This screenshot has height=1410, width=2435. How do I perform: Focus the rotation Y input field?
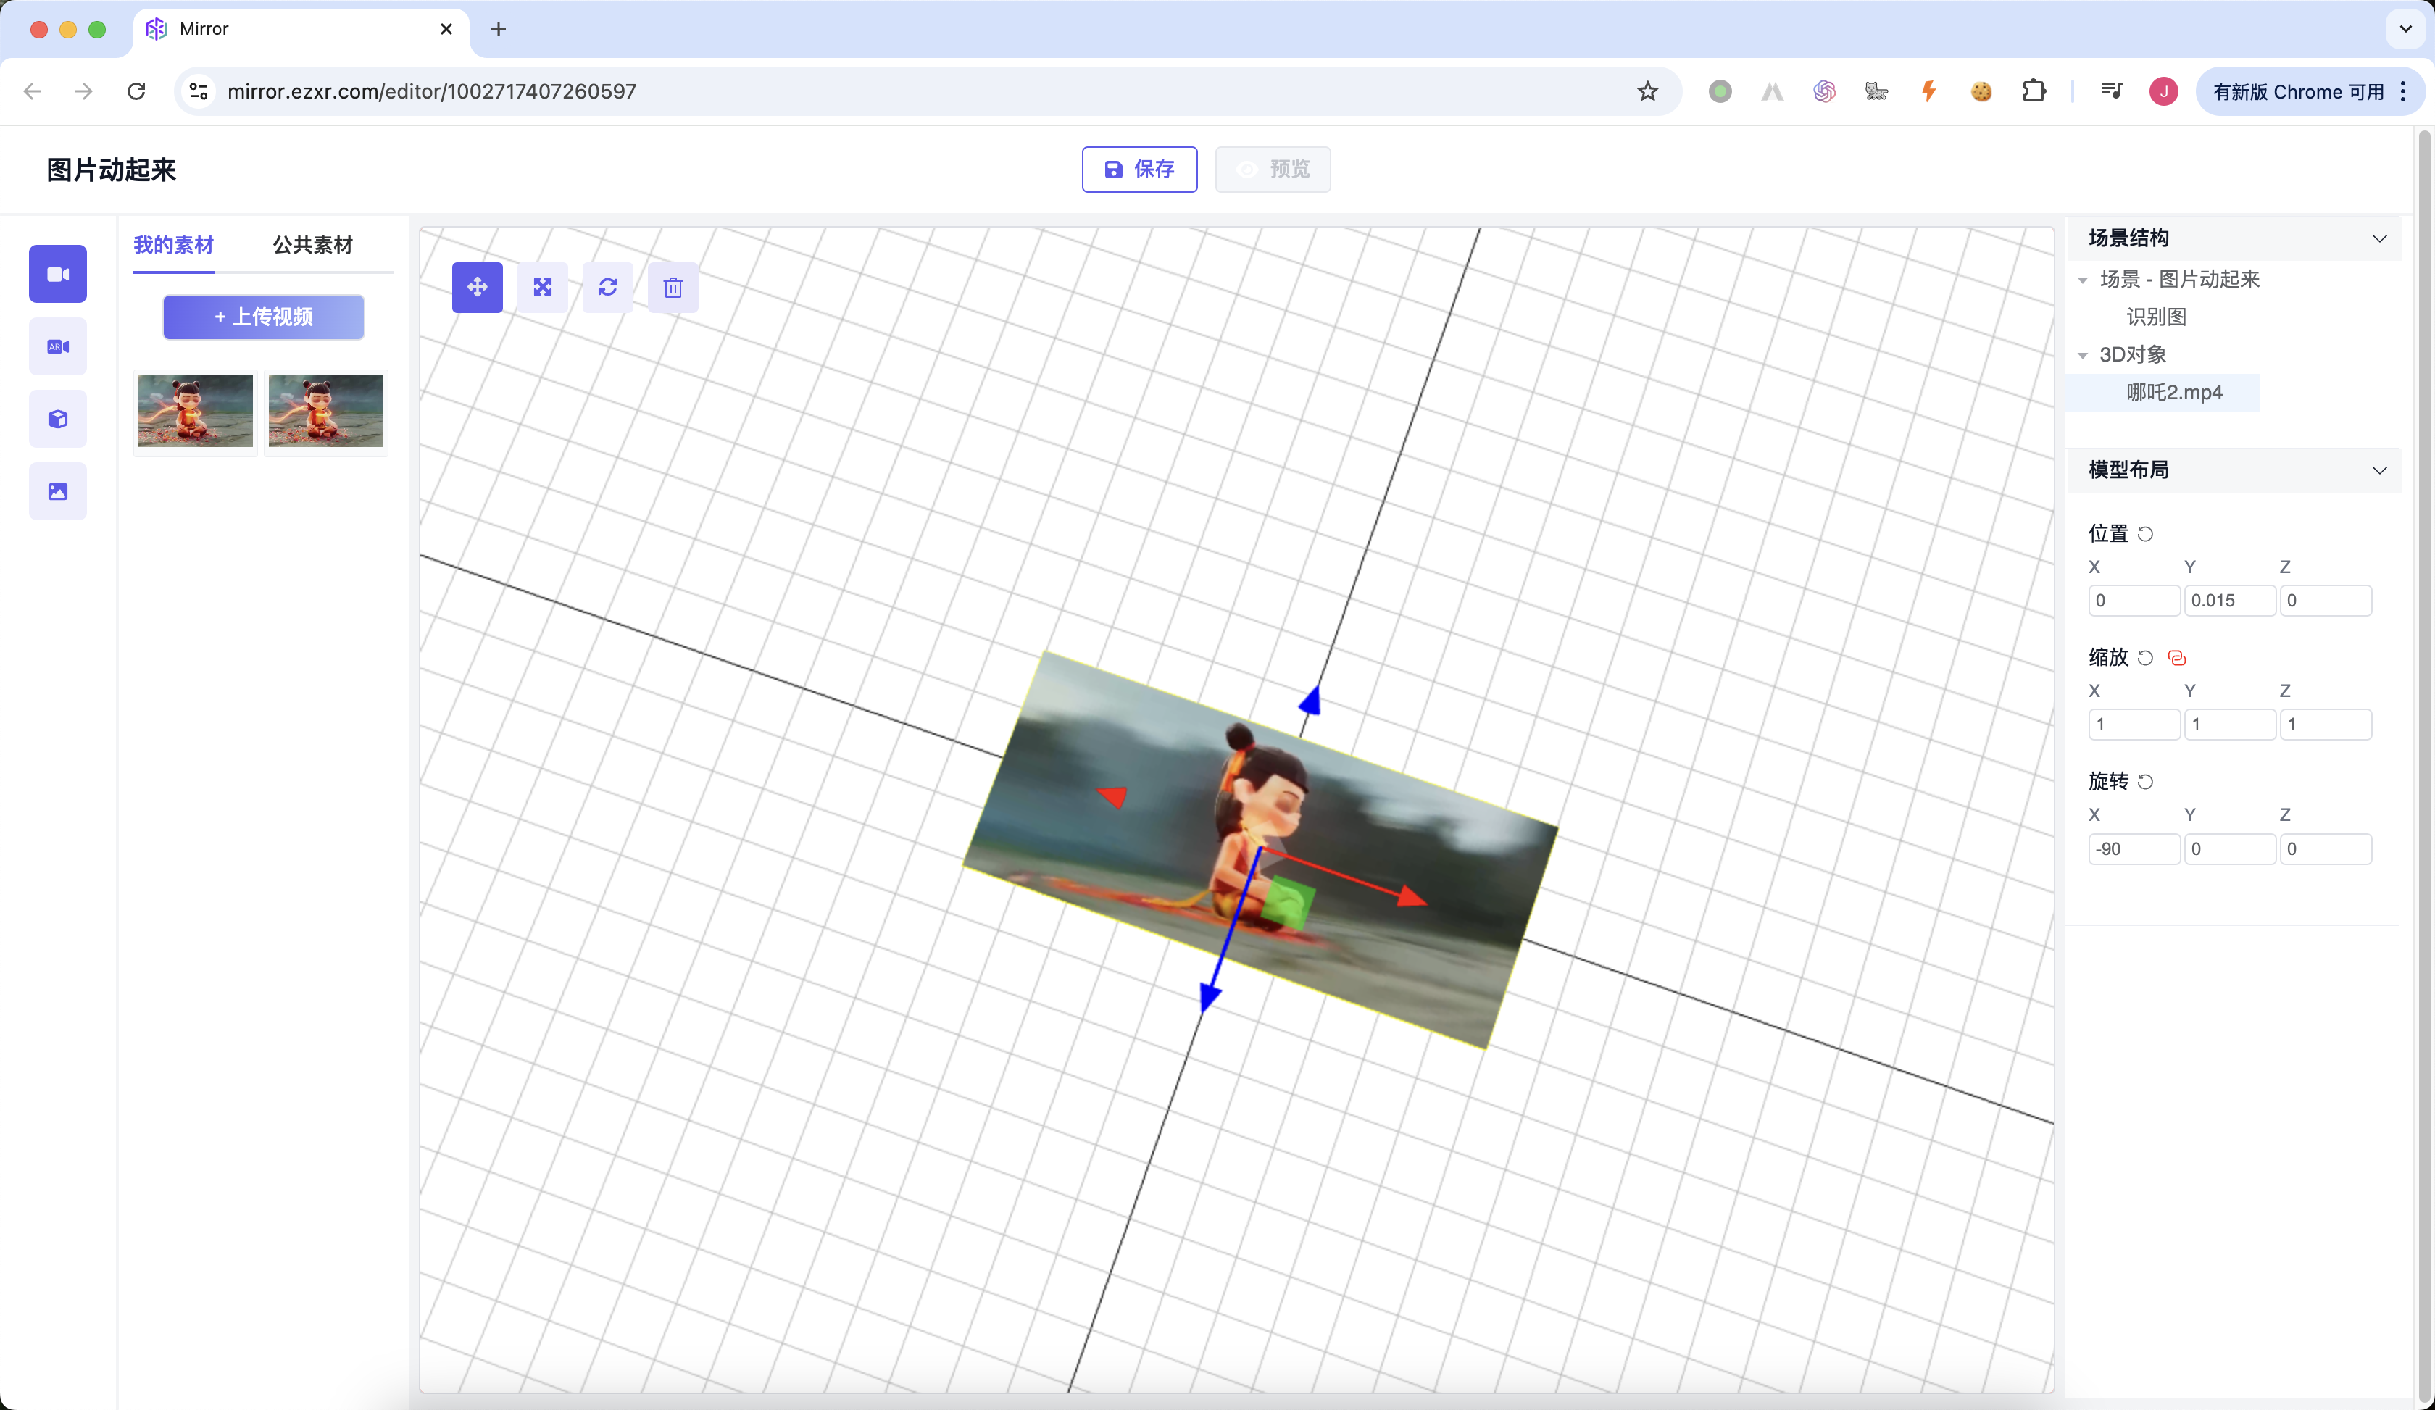[x=2229, y=849]
